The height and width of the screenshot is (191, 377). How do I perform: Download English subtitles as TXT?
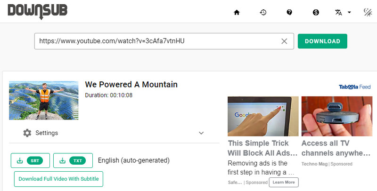click(x=73, y=160)
